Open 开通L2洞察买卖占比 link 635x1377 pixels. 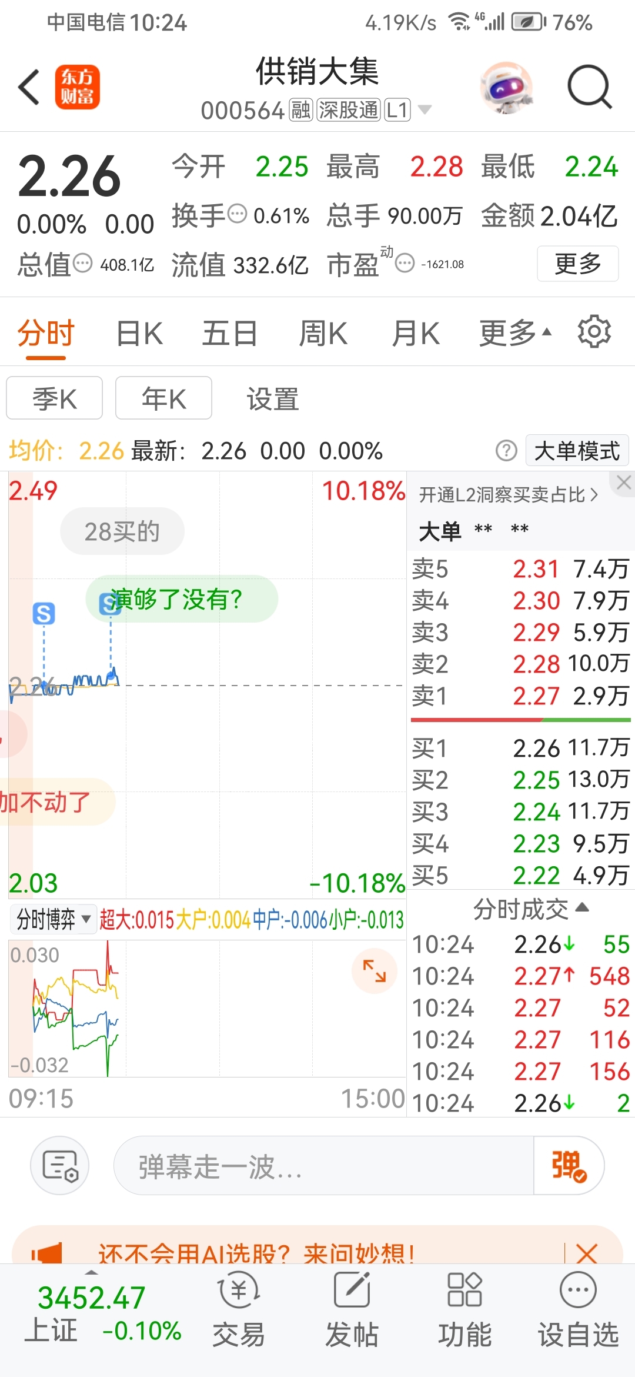[509, 495]
